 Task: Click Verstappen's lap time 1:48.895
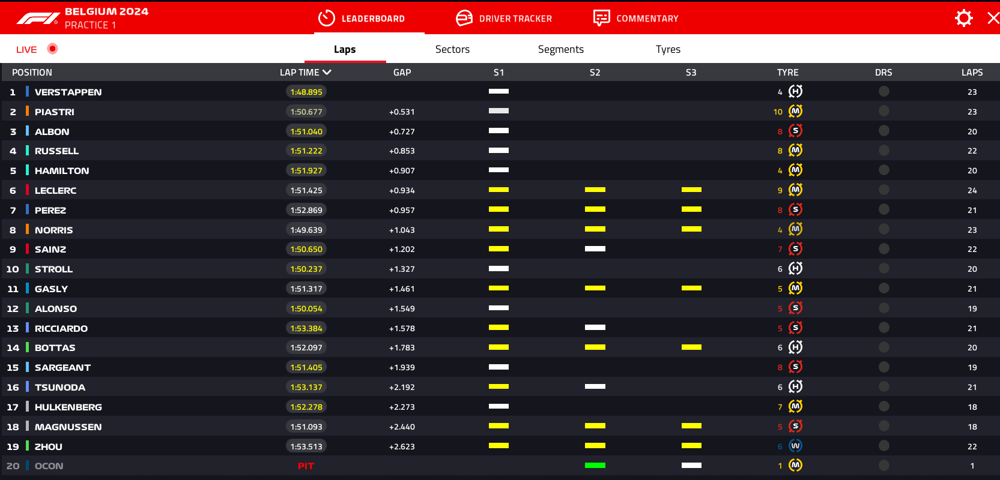(x=306, y=92)
